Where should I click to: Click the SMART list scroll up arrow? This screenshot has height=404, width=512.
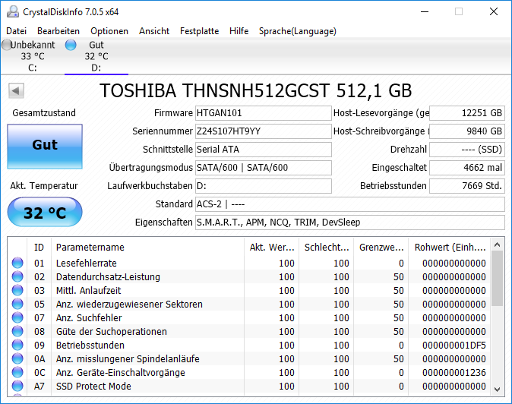(498, 245)
